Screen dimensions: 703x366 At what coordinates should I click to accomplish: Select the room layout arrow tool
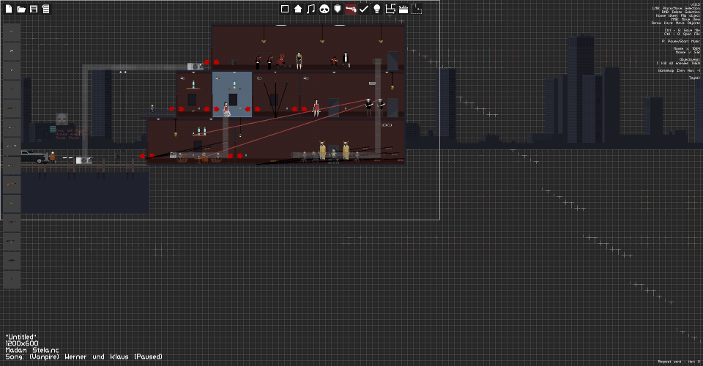pos(390,9)
